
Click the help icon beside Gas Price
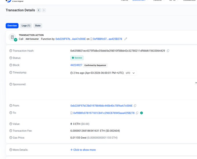click(x=11, y=138)
